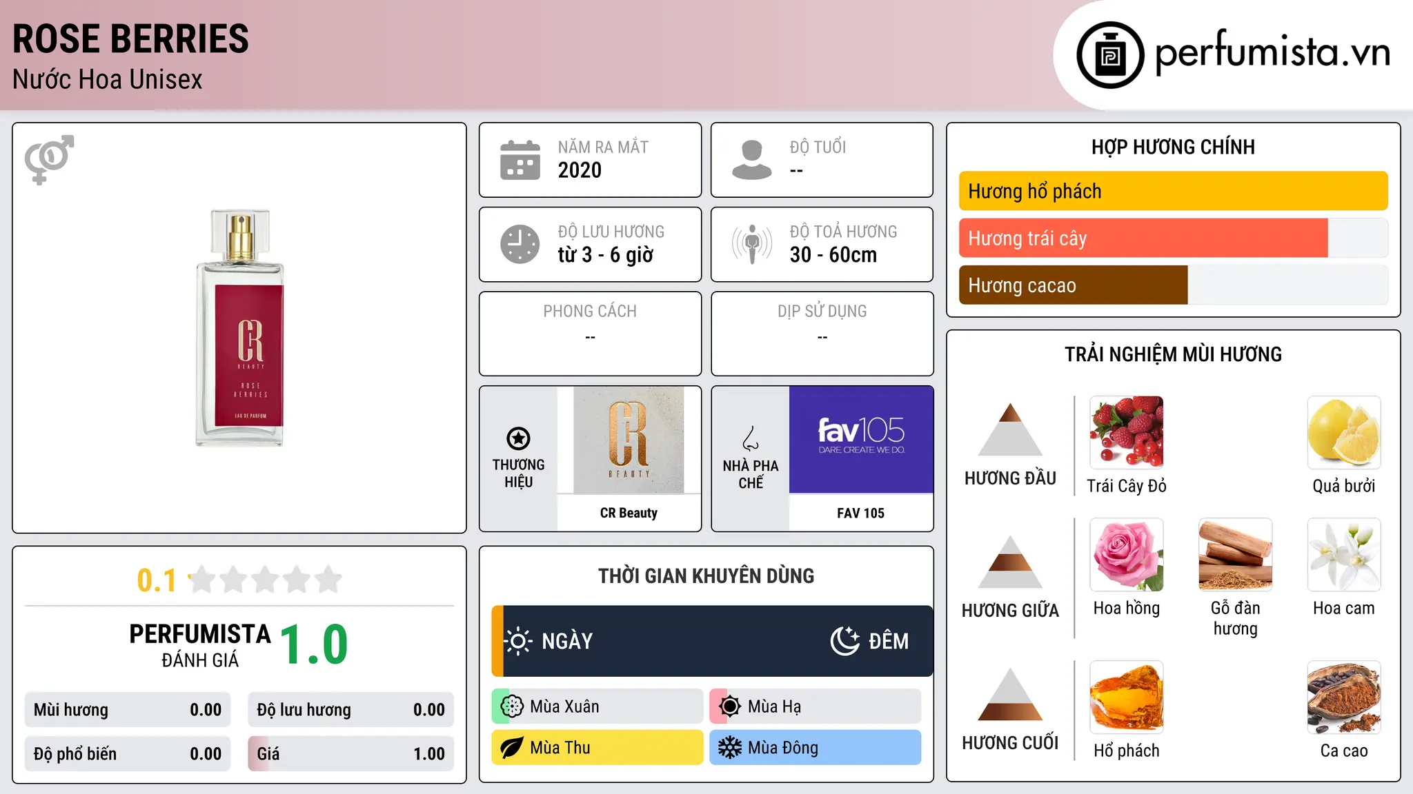Click the ROSE BERRIES title
1413x794 pixels.
click(x=130, y=39)
